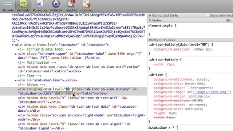Viewport: 233px width, 131px height.
Task: Select the statusbar-flight-mode div row
Action: point(82,117)
